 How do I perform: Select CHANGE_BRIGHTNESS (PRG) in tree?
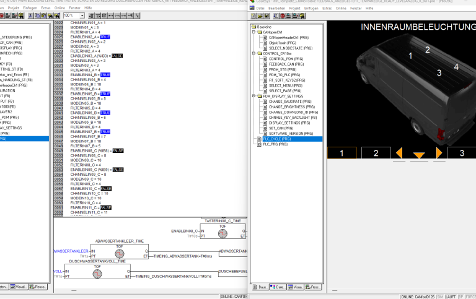pos(292,106)
